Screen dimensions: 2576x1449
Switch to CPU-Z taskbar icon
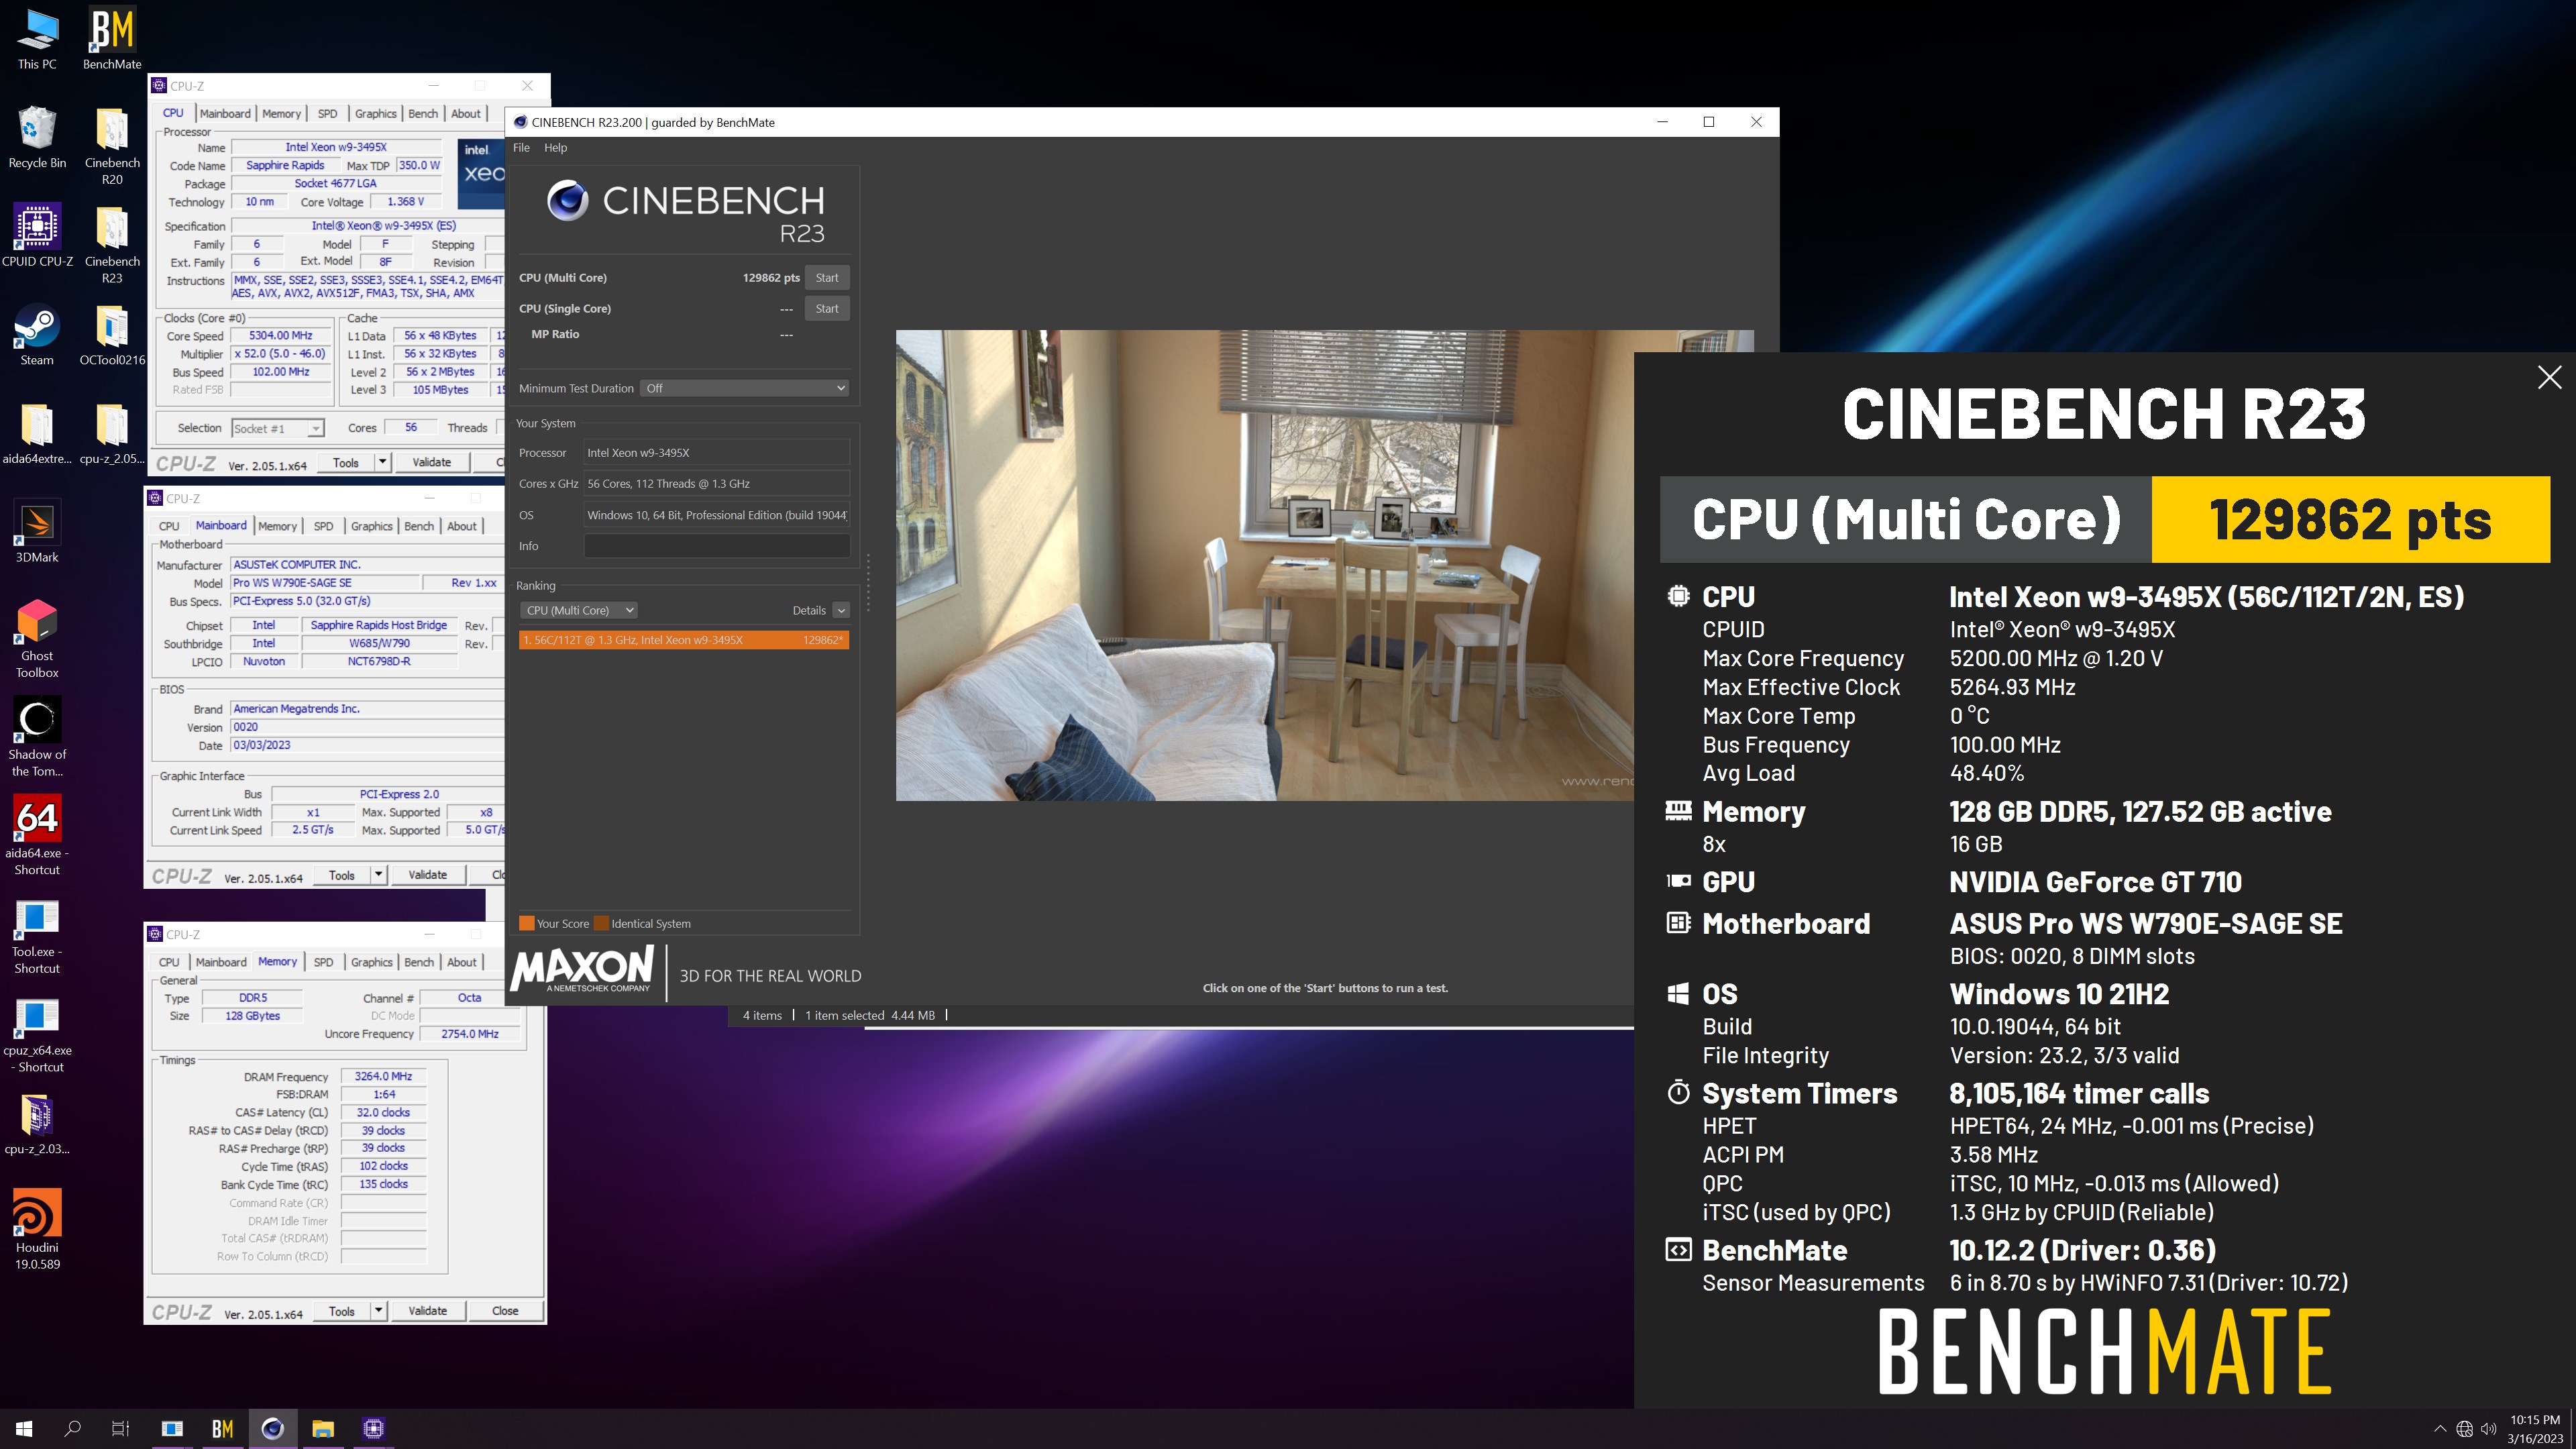pyautogui.click(x=373, y=1428)
